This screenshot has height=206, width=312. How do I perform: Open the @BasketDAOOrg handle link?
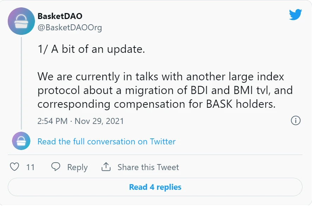pyautogui.click(x=70, y=28)
